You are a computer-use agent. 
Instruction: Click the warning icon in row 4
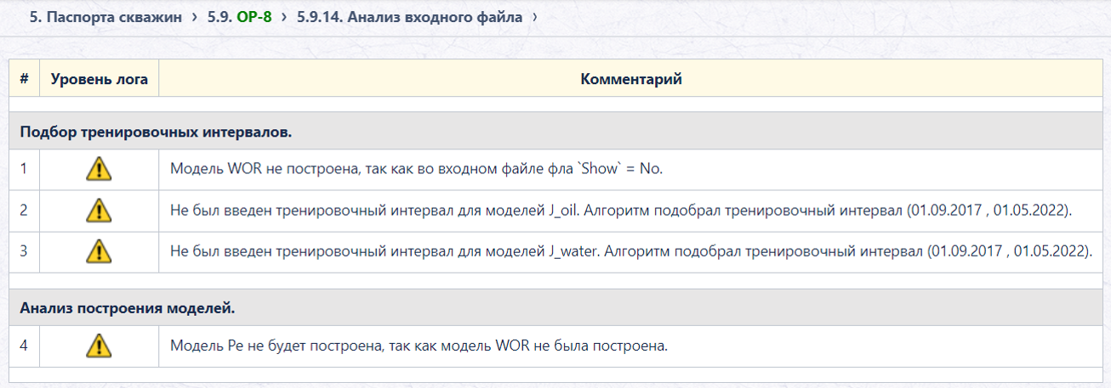click(99, 346)
